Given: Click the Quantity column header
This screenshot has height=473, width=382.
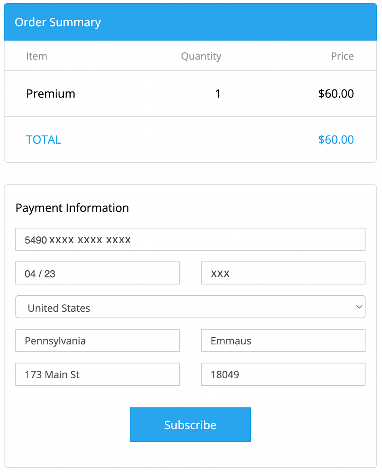Looking at the screenshot, I should pyautogui.click(x=201, y=56).
